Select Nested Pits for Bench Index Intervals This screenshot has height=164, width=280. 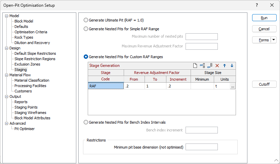(86, 122)
